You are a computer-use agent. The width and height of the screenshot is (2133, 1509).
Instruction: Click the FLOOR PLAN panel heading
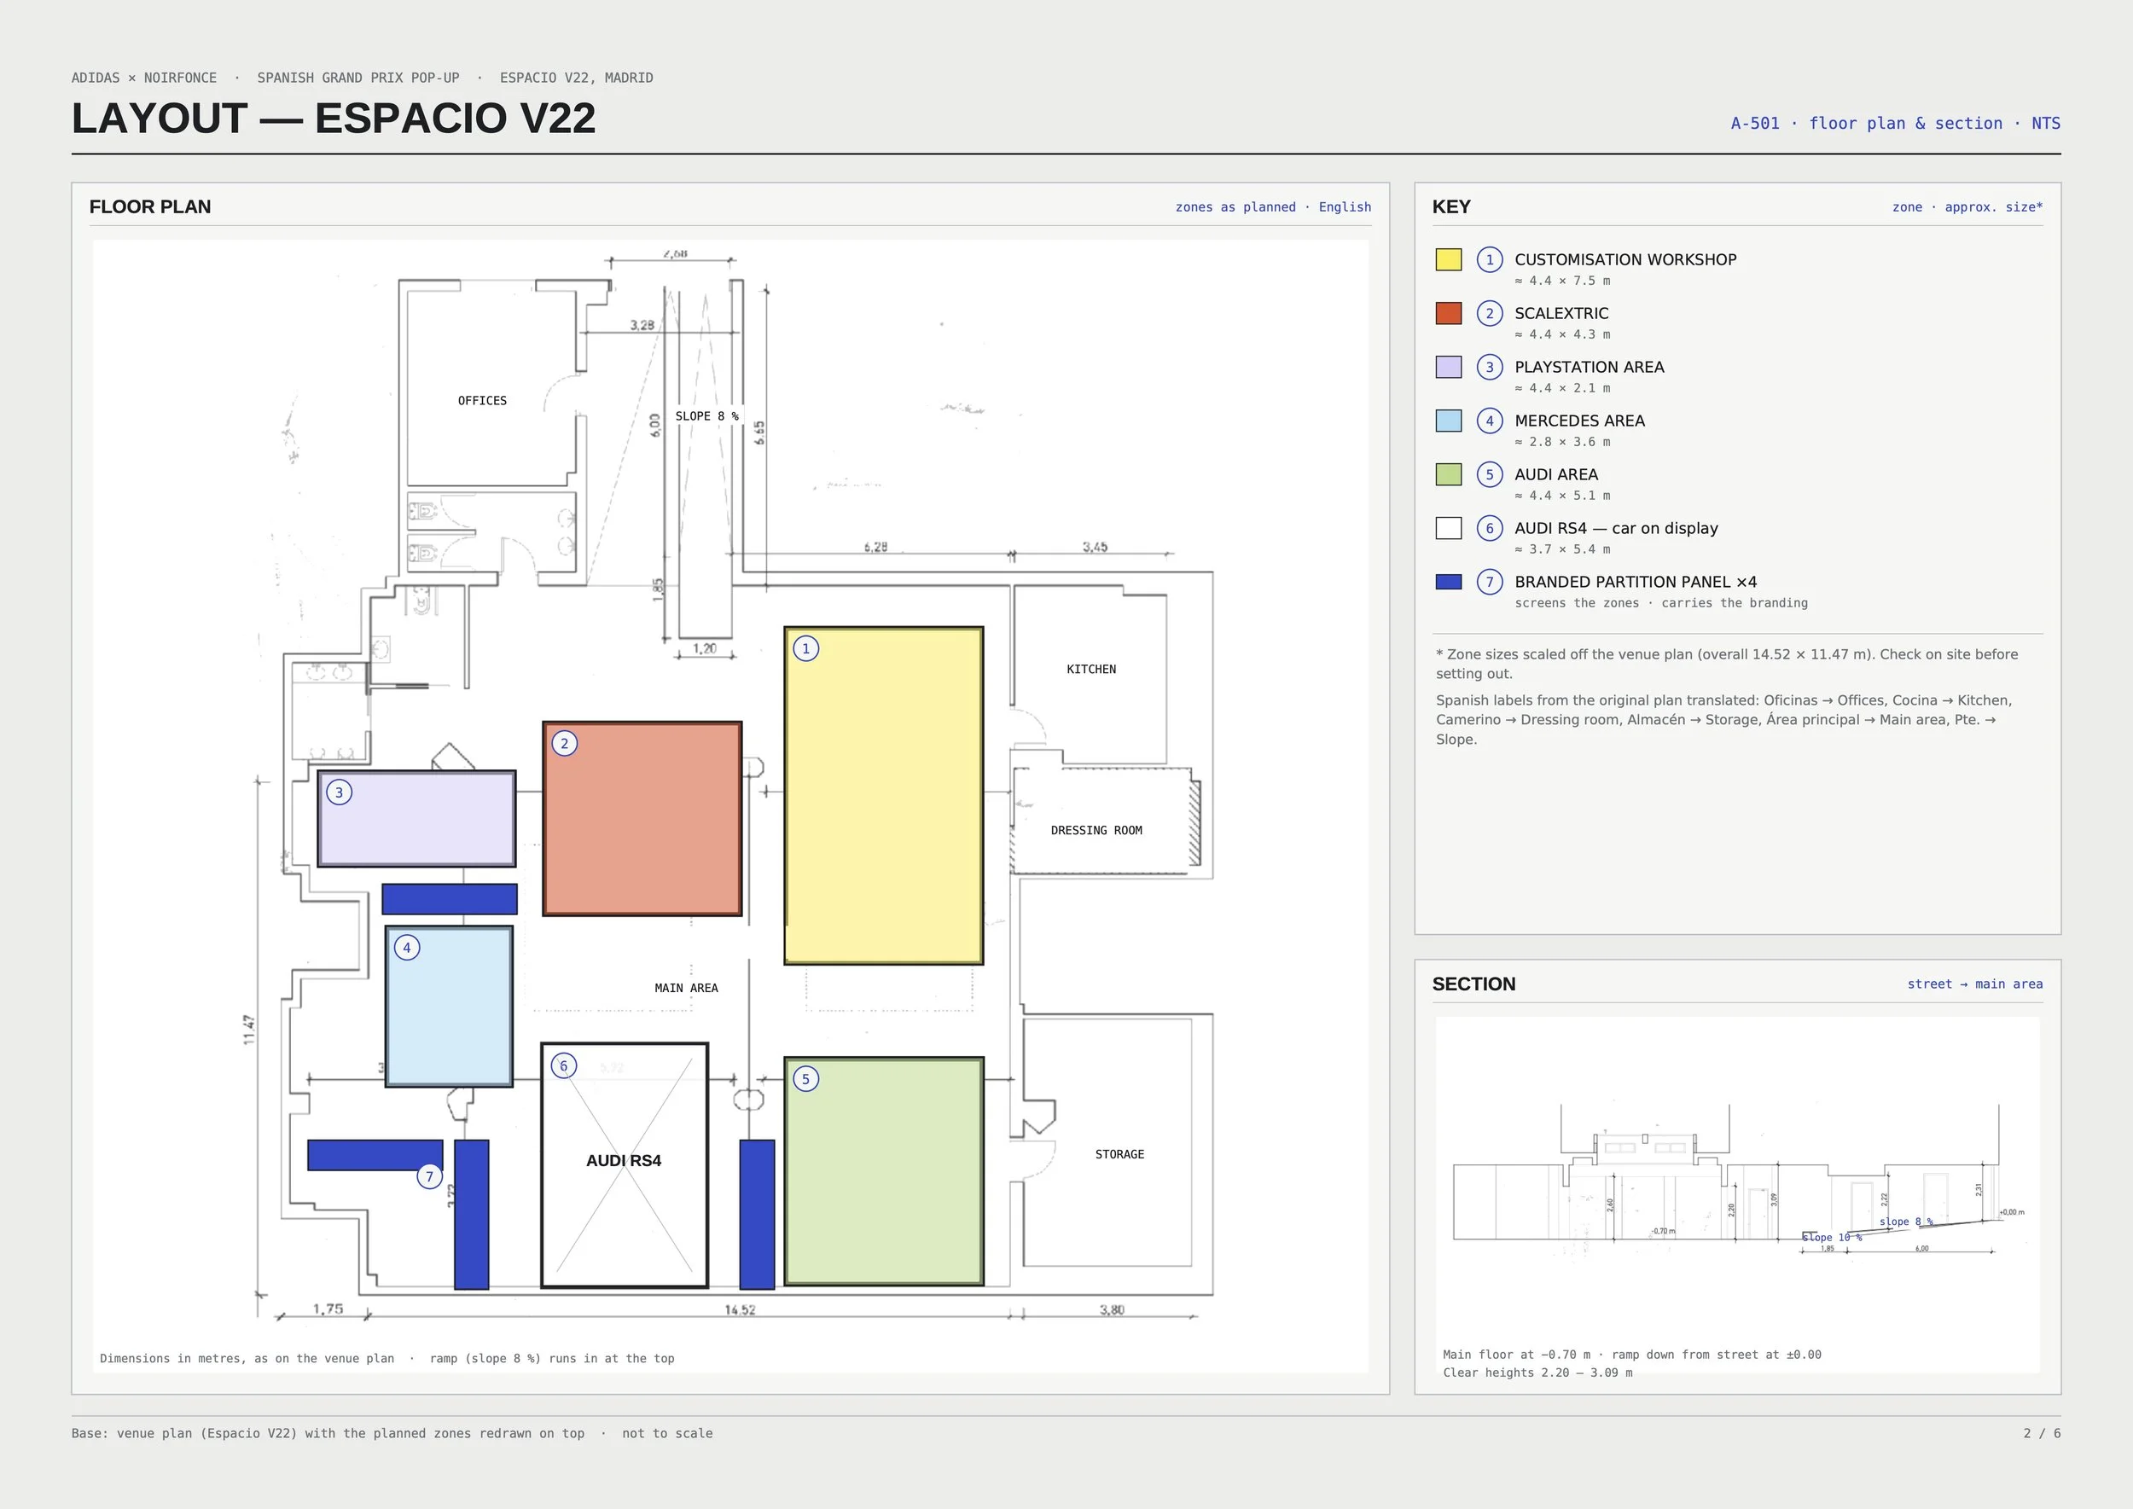[x=149, y=206]
